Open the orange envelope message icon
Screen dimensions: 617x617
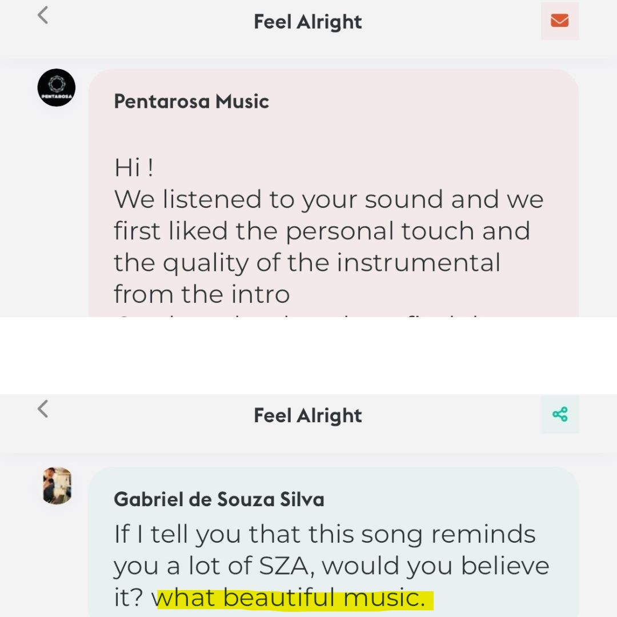pos(559,21)
